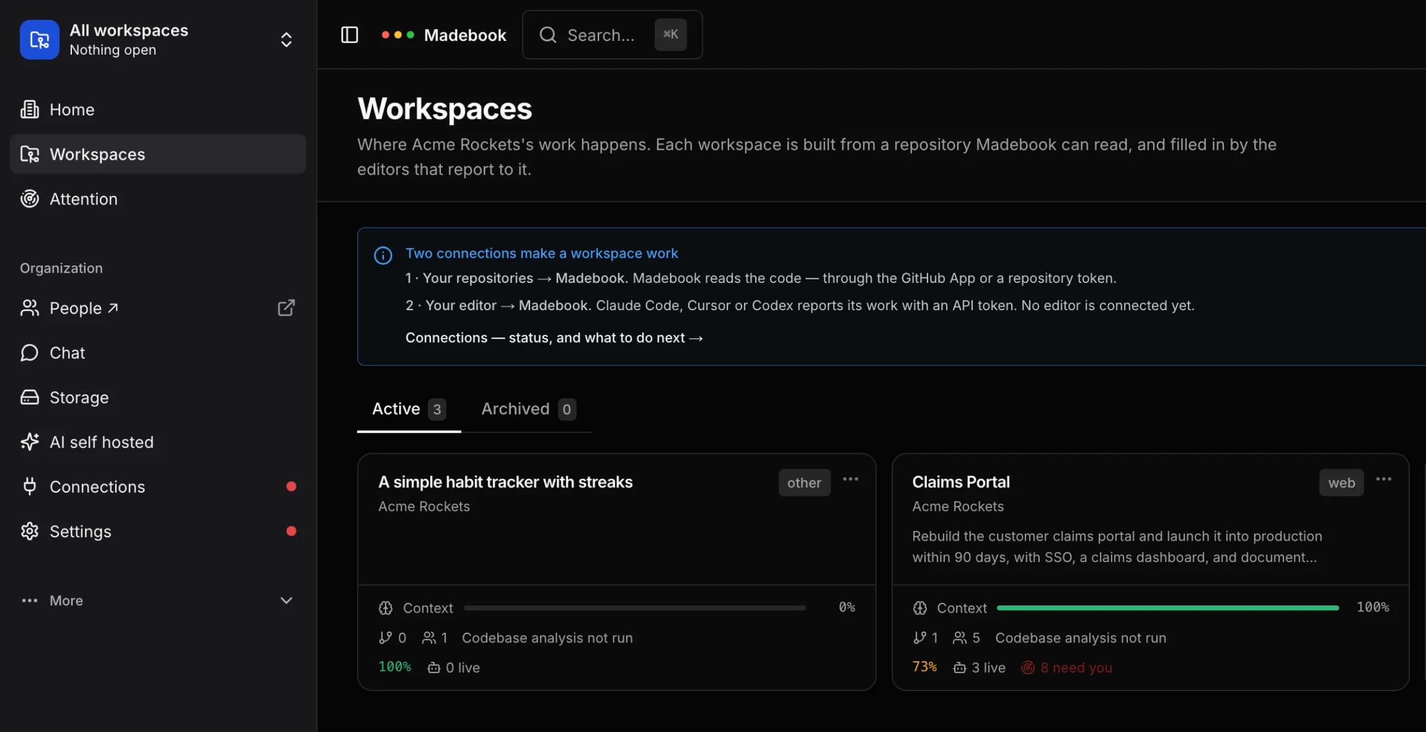Click the Chat bubble icon

tap(30, 352)
